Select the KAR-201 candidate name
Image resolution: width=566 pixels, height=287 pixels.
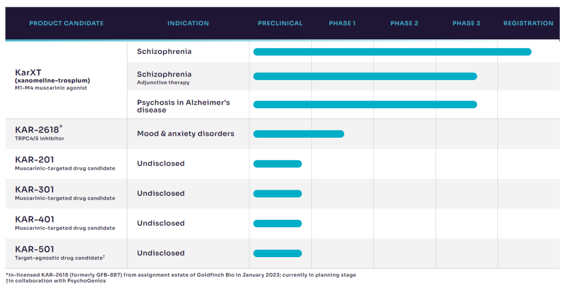35,160
